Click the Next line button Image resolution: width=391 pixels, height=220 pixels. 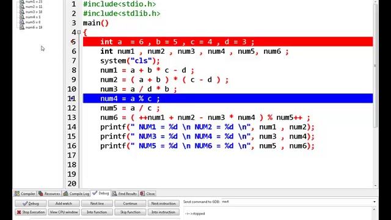pos(97,204)
